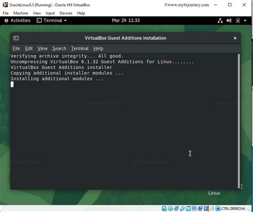Click the terminal icon in window title bar
The width and height of the screenshot is (253, 212).
coord(16,38)
